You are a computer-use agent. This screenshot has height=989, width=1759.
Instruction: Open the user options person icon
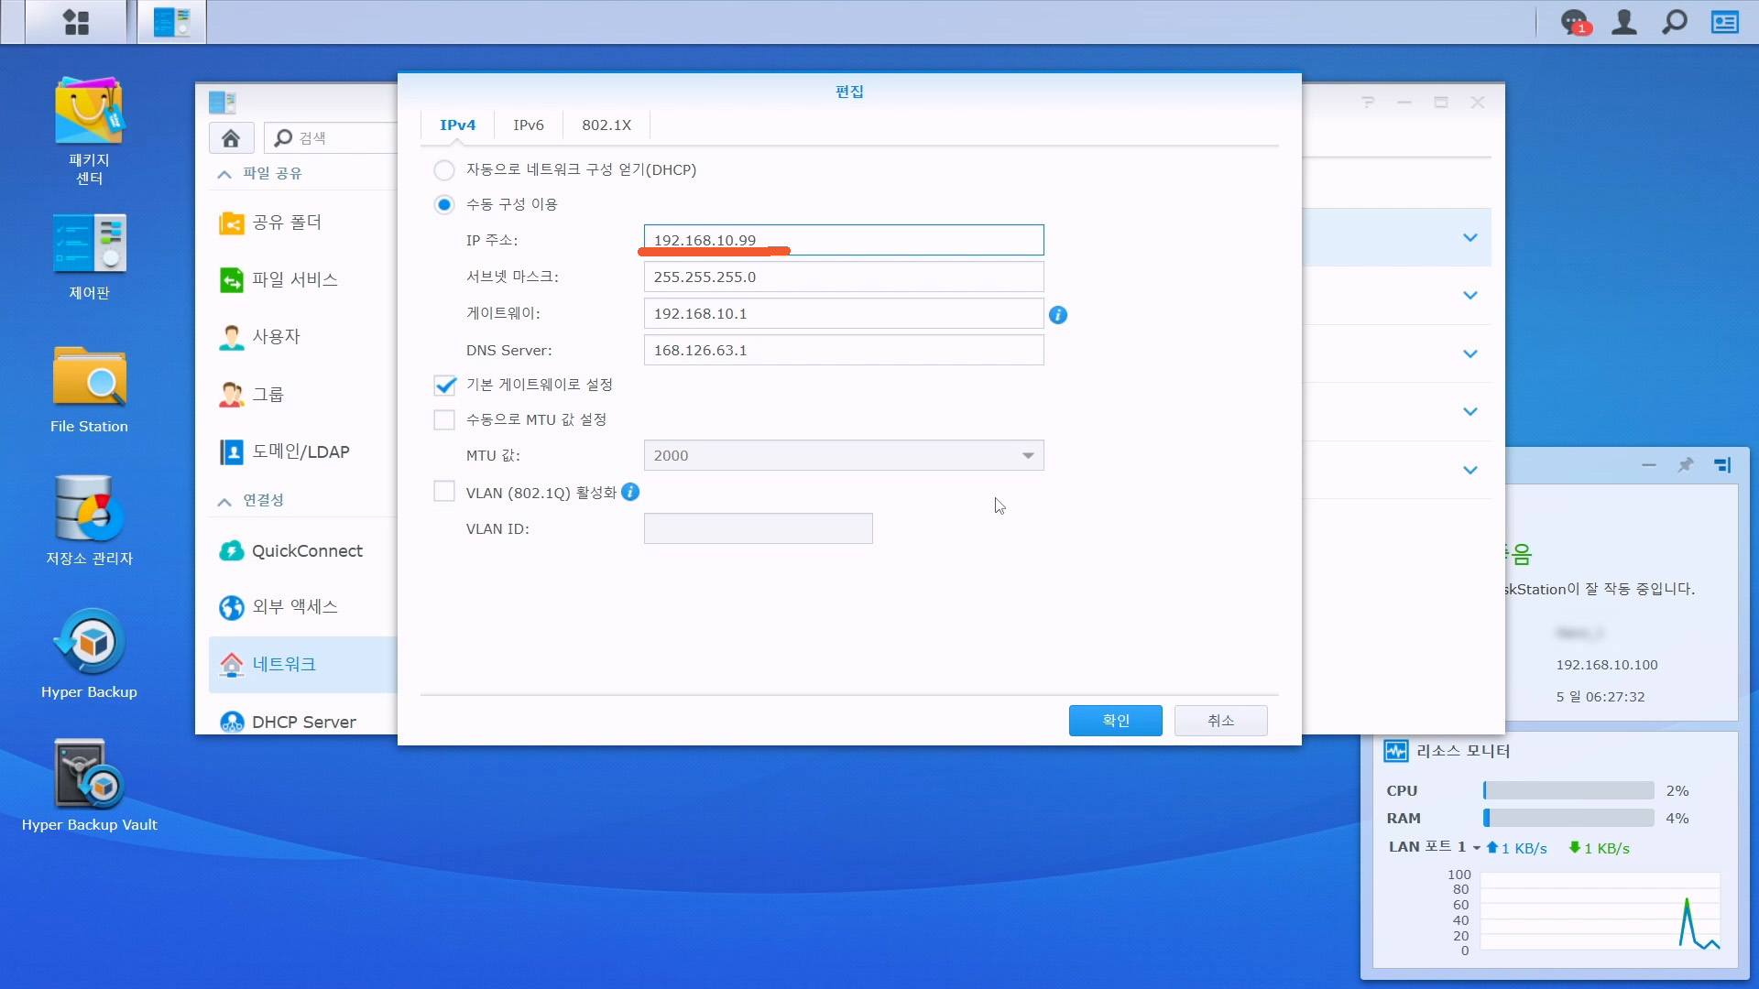point(1624,22)
